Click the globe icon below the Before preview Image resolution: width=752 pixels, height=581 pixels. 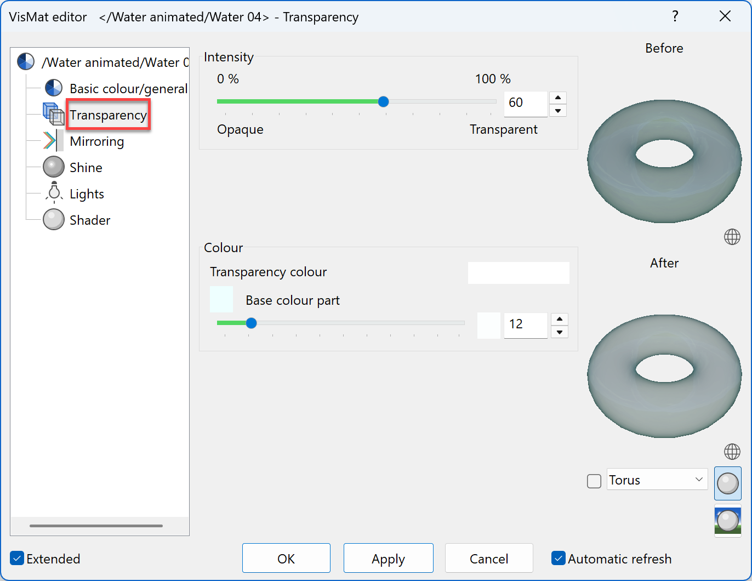tap(732, 237)
